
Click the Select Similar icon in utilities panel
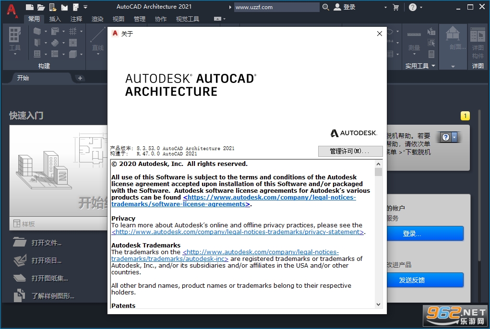click(x=431, y=43)
